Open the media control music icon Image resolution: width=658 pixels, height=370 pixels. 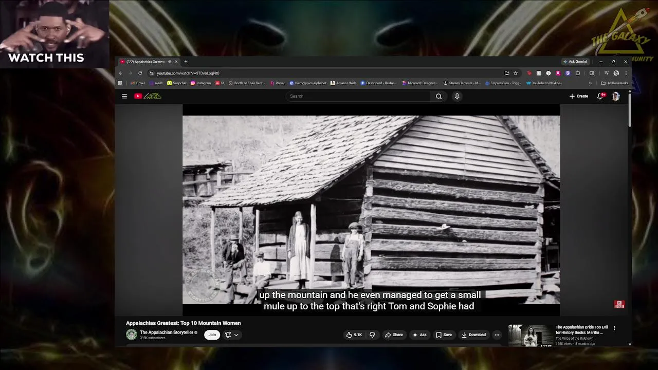[606, 73]
